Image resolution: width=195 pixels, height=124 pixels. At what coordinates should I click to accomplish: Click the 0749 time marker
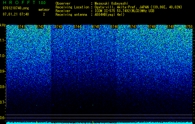(170, 27)
